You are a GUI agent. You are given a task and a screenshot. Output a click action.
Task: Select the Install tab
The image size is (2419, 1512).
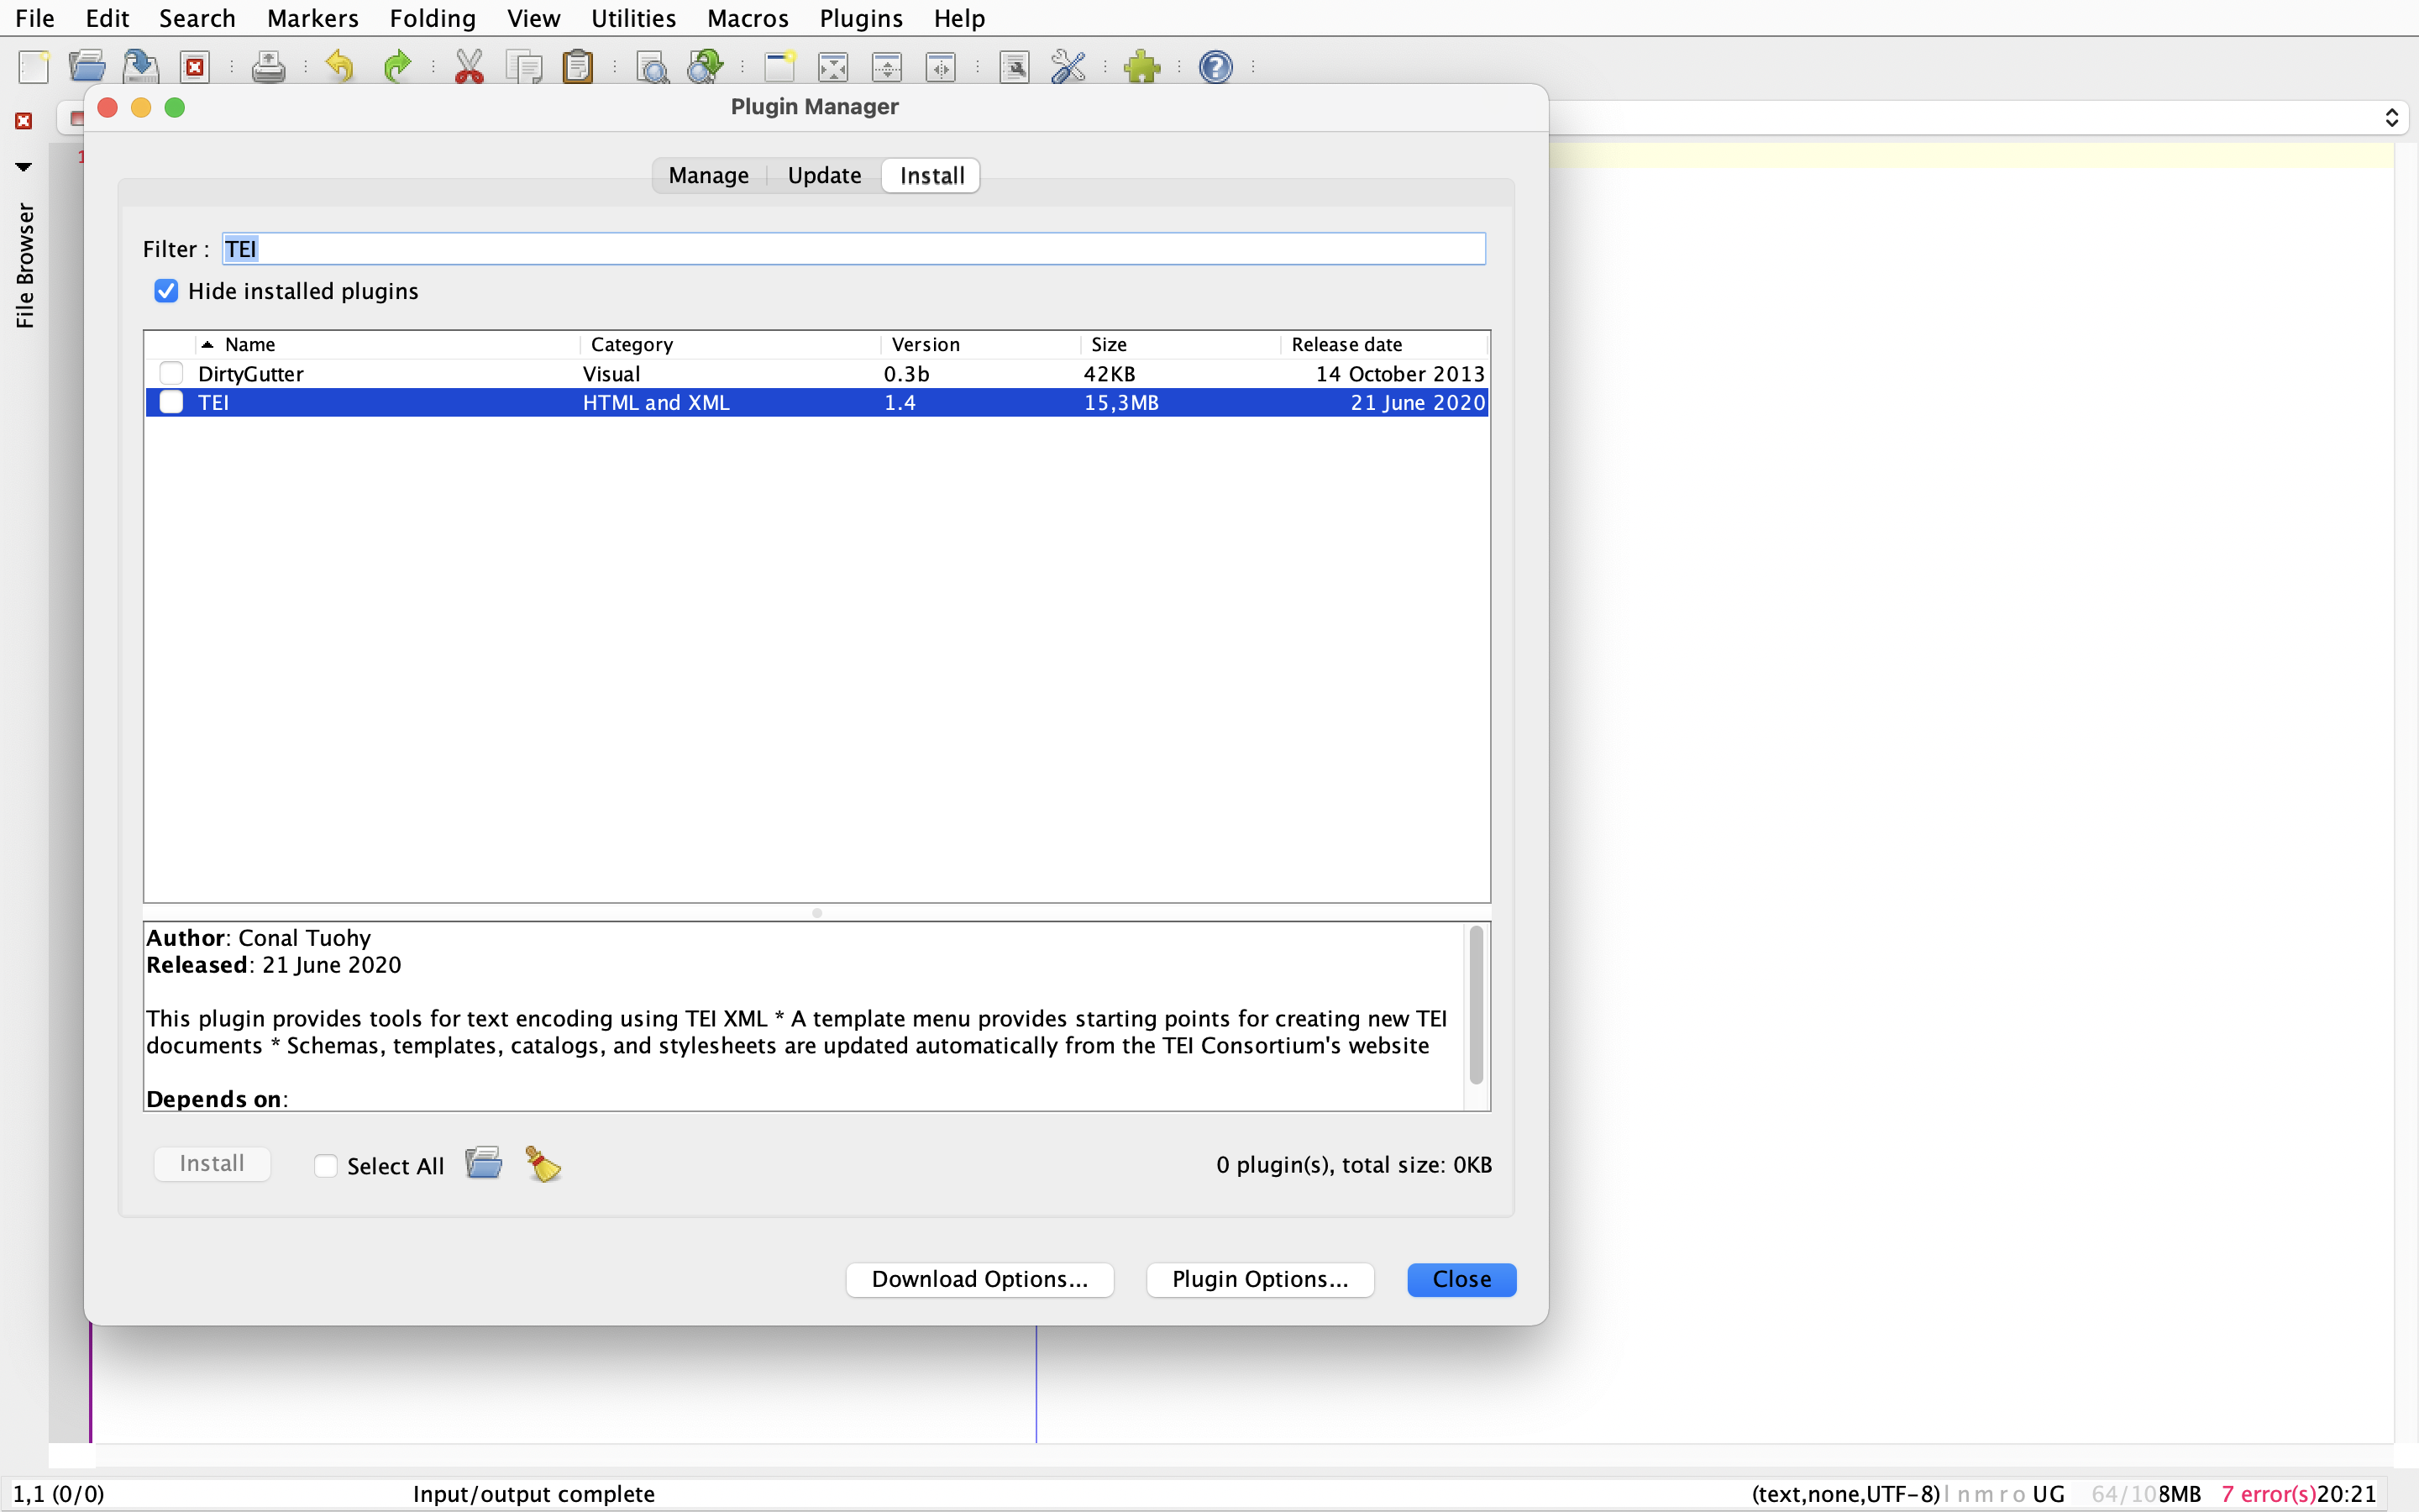(931, 175)
